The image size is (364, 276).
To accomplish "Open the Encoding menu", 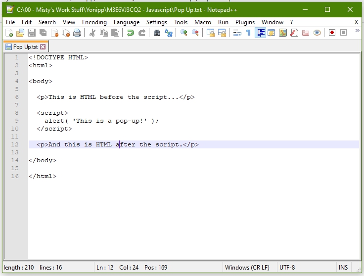I will point(94,22).
